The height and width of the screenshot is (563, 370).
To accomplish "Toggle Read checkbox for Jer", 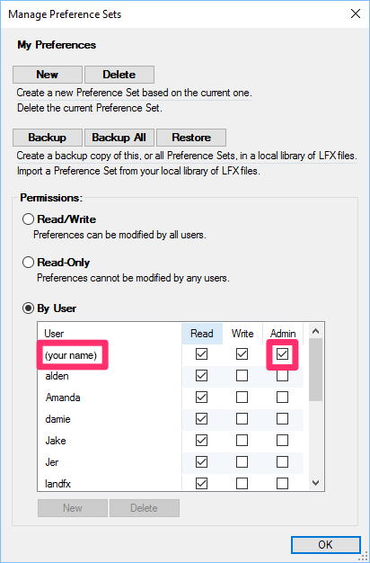I will point(201,462).
